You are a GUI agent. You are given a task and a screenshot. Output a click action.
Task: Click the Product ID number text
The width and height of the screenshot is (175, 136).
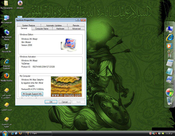click(44, 67)
